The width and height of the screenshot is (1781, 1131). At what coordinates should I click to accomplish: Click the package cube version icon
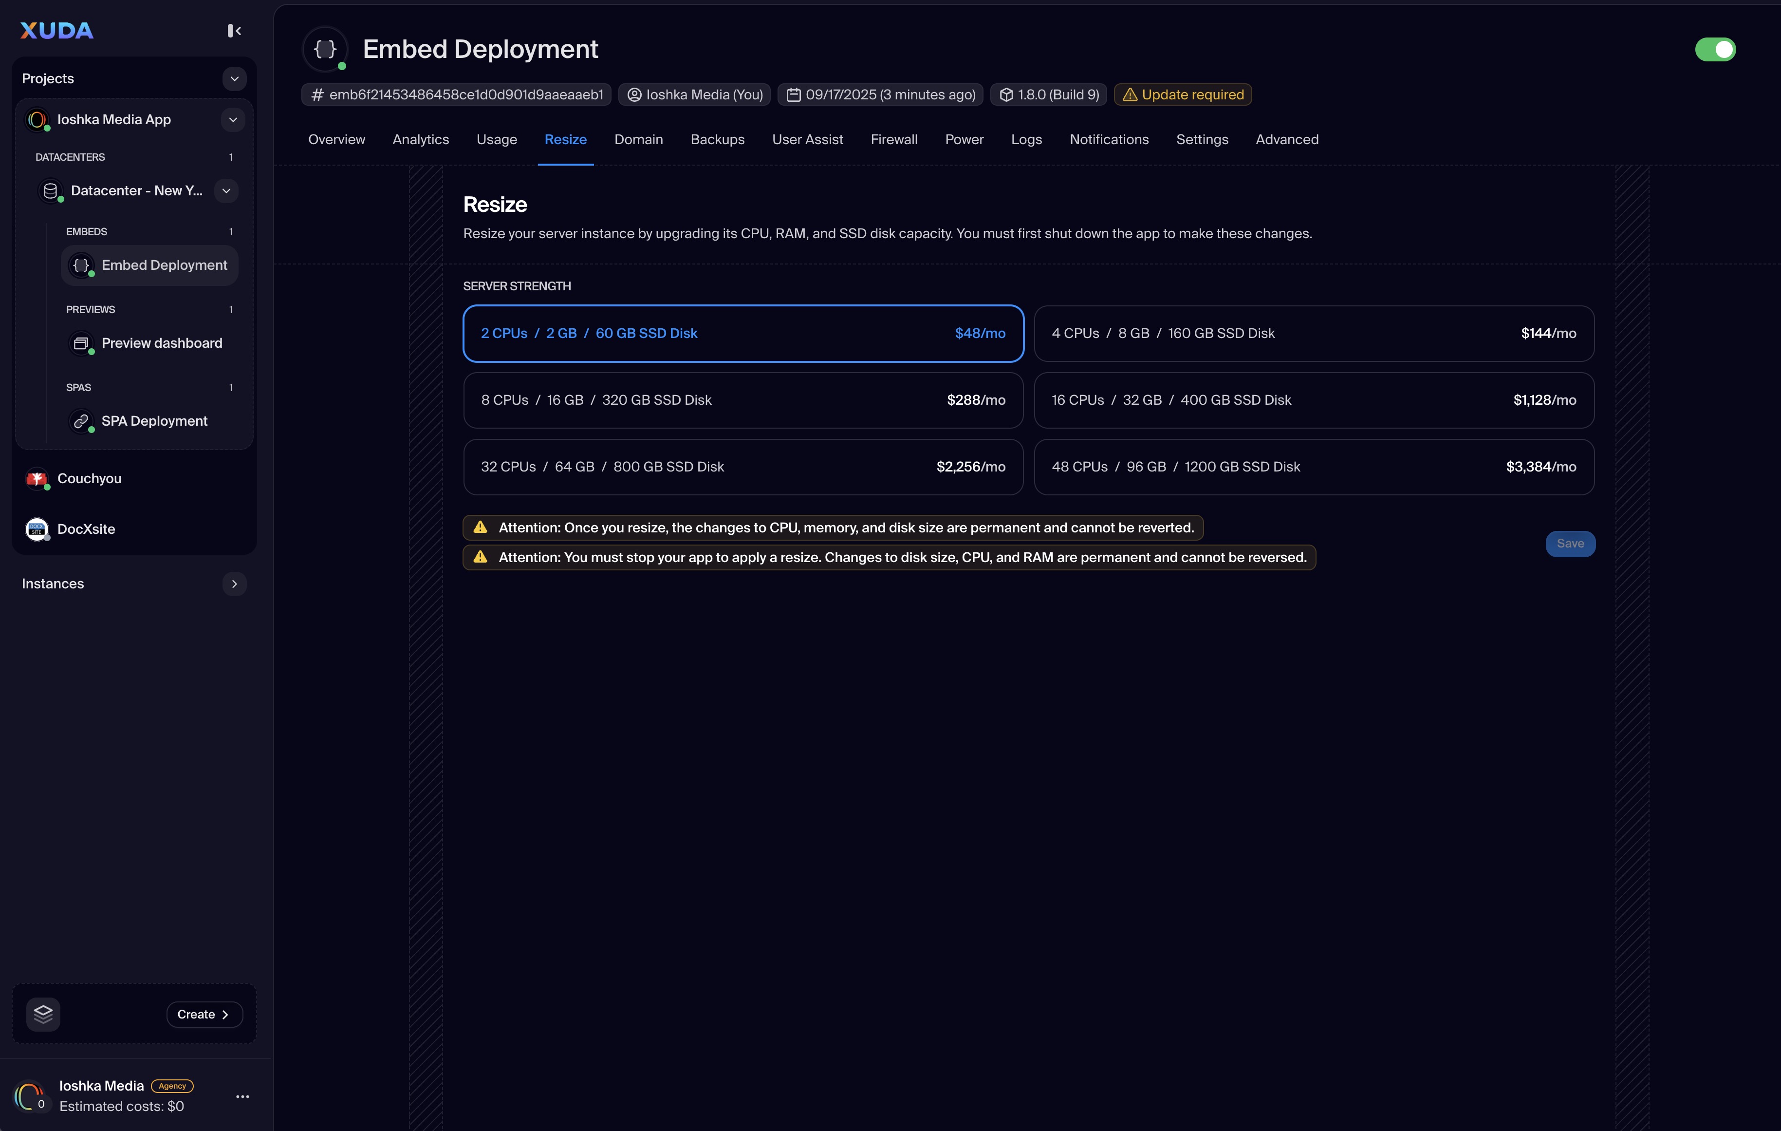[1006, 94]
